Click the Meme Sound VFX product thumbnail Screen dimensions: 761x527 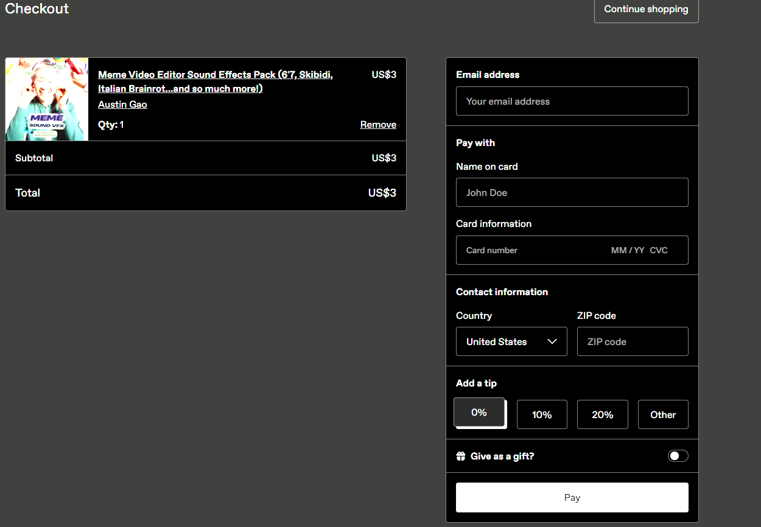(47, 99)
